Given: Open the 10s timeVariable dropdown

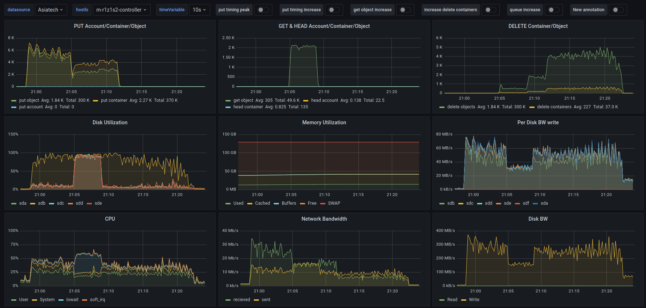Looking at the screenshot, I should [x=199, y=10].
